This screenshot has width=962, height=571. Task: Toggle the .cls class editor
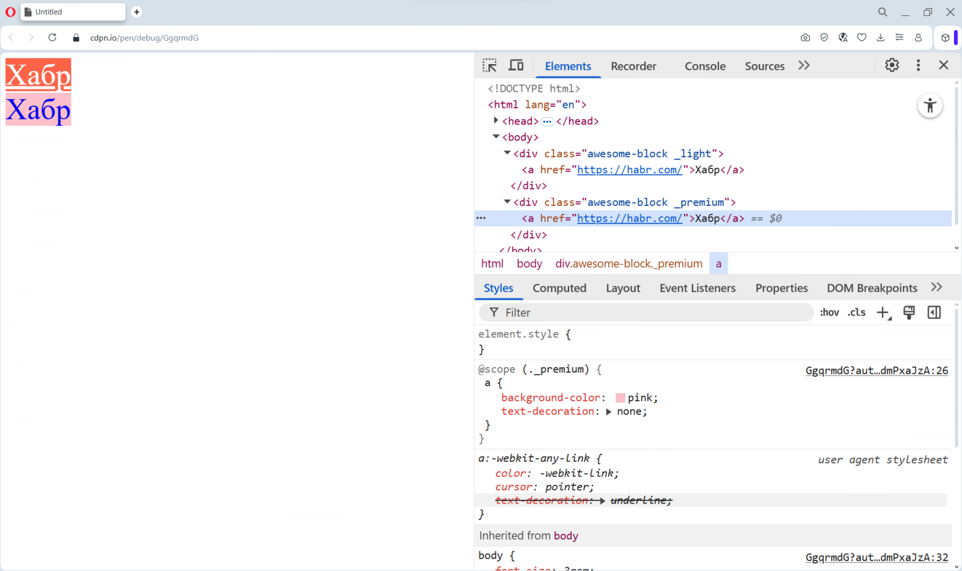[x=857, y=313]
